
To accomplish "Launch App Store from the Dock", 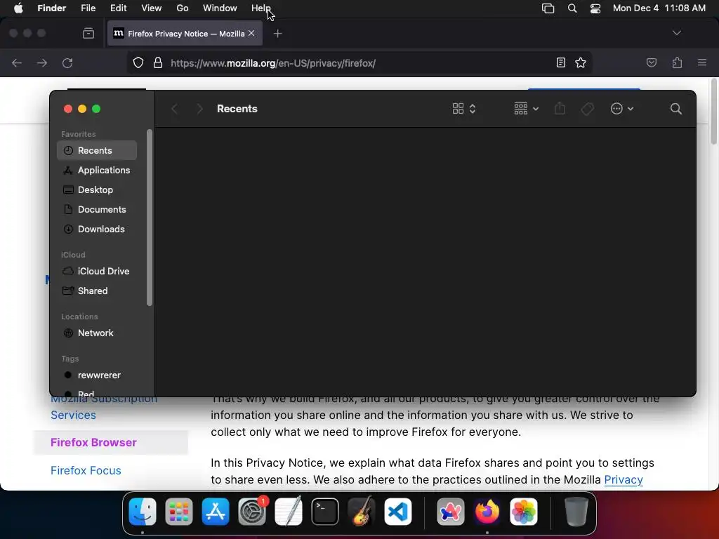I will pyautogui.click(x=216, y=512).
